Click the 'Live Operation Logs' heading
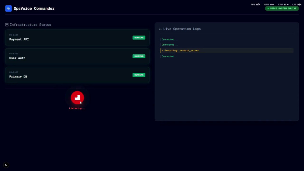The height and width of the screenshot is (171, 304). coord(182,29)
